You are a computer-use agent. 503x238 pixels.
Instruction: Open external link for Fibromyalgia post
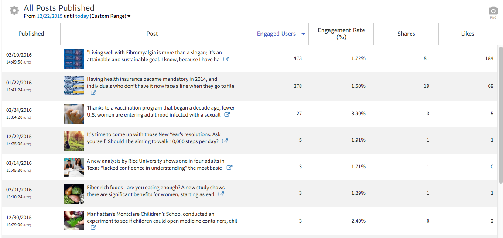click(x=226, y=60)
